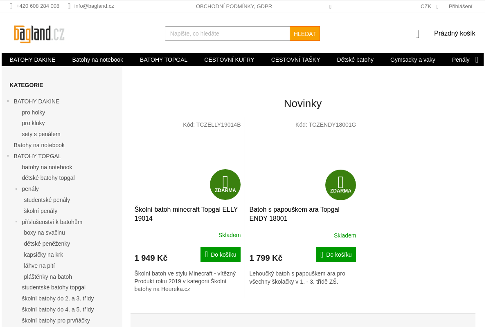Focus the search field 'Napište, co hledáte'
This screenshot has height=327, width=491.
tap(227, 34)
